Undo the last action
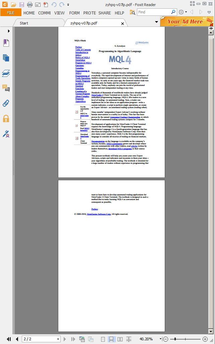The width and height of the screenshot is (215, 344). tap(54, 4)
